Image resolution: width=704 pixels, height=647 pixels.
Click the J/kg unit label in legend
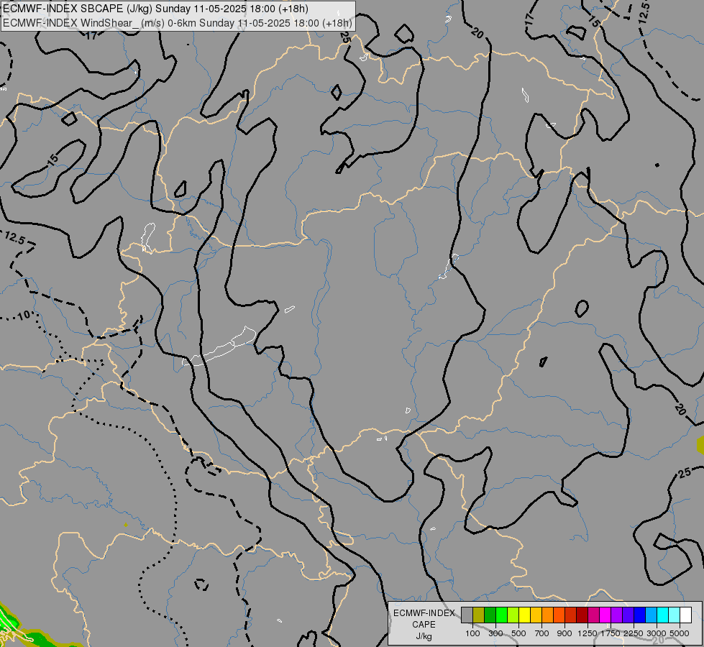point(424,636)
